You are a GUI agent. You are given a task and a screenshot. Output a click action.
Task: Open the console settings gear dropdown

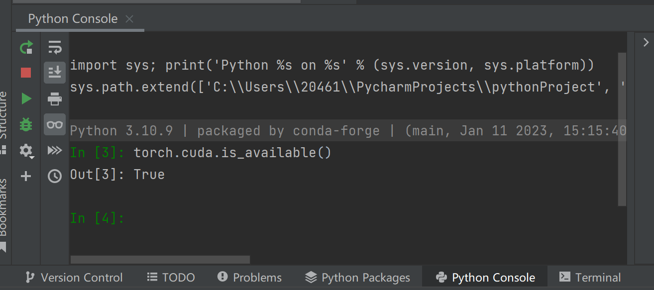[25, 150]
